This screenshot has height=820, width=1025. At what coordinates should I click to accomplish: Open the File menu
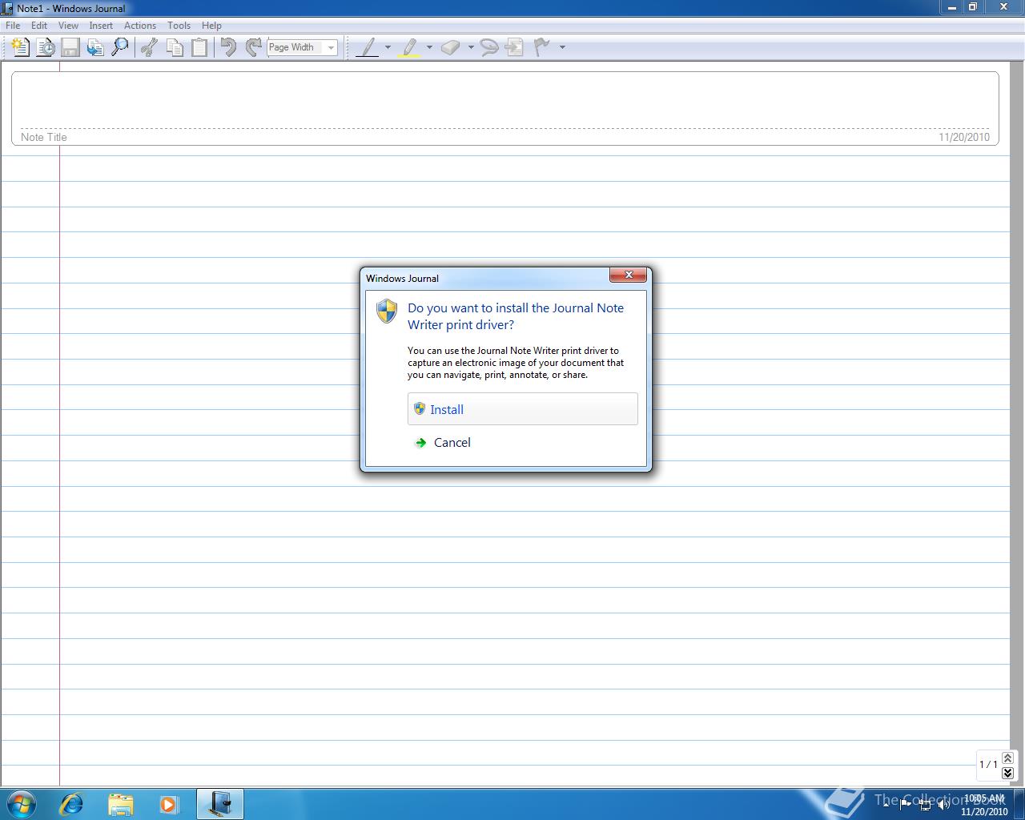[13, 26]
